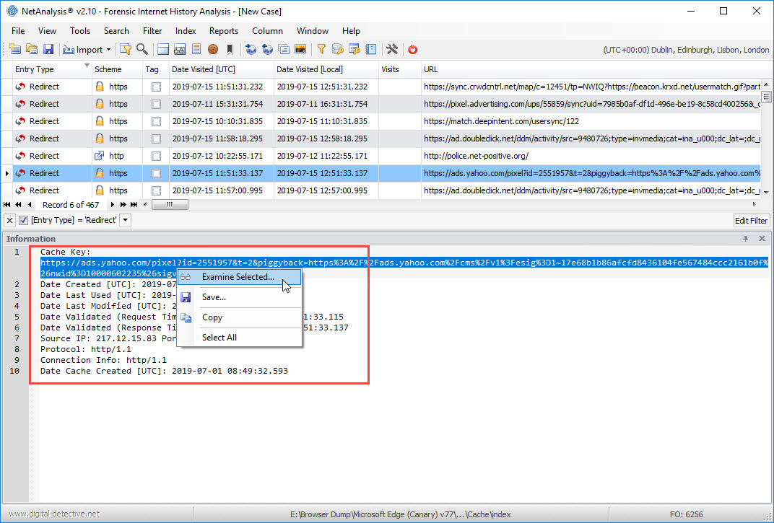Click the Import button in the toolbar
Viewport: 774px width, 523px height.
click(83, 49)
